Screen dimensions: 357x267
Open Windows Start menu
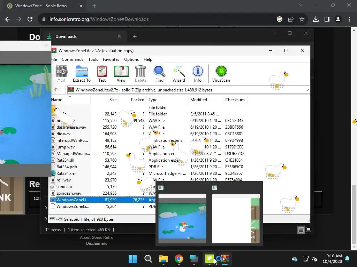132,259
